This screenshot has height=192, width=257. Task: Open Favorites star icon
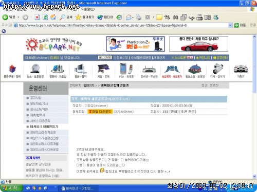(x=78, y=17)
